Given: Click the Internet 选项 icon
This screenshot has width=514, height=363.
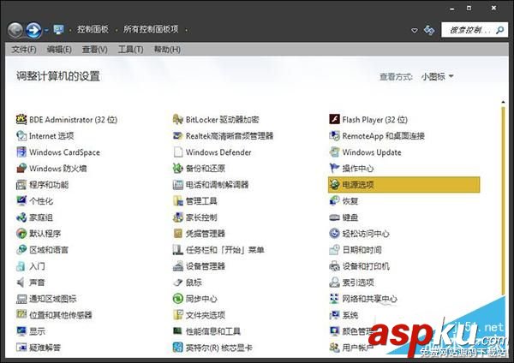Looking at the screenshot, I should pyautogui.click(x=21, y=135).
